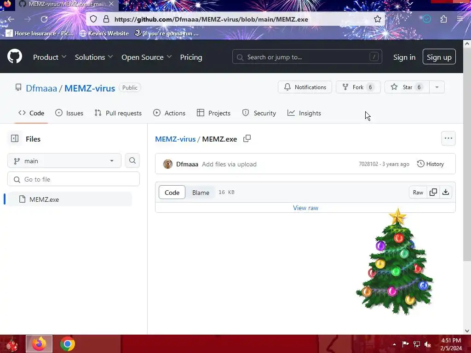Focus the Search or jump to field

[x=307, y=57]
